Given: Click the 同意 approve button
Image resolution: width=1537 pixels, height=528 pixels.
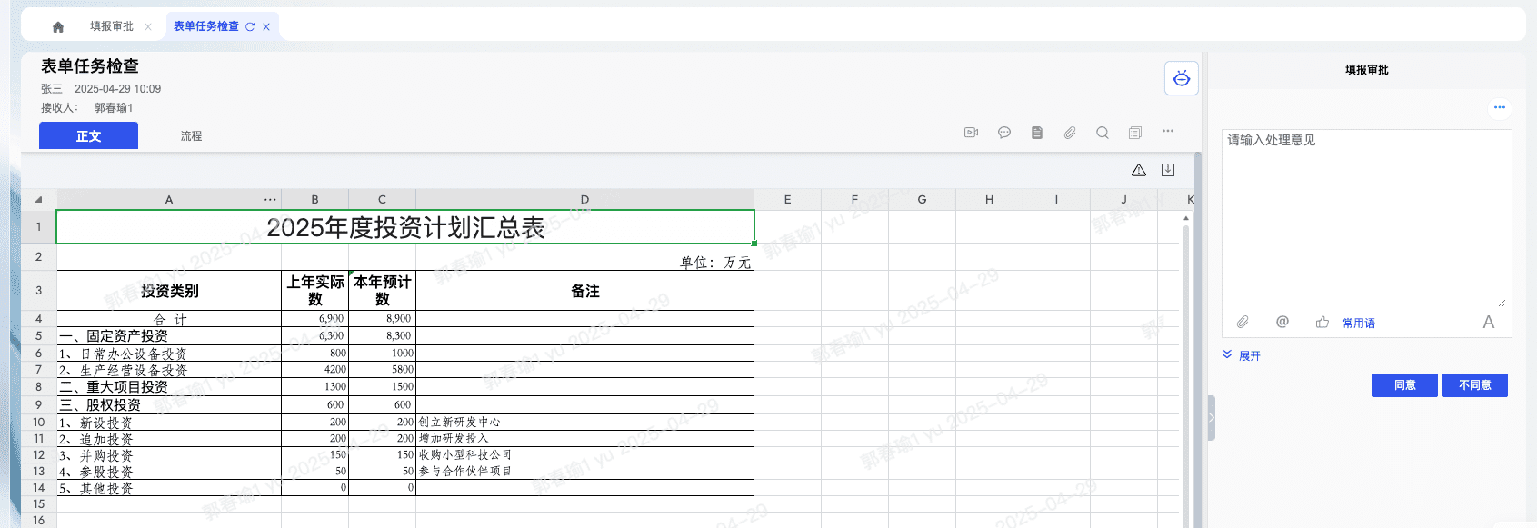Looking at the screenshot, I should 1405,385.
